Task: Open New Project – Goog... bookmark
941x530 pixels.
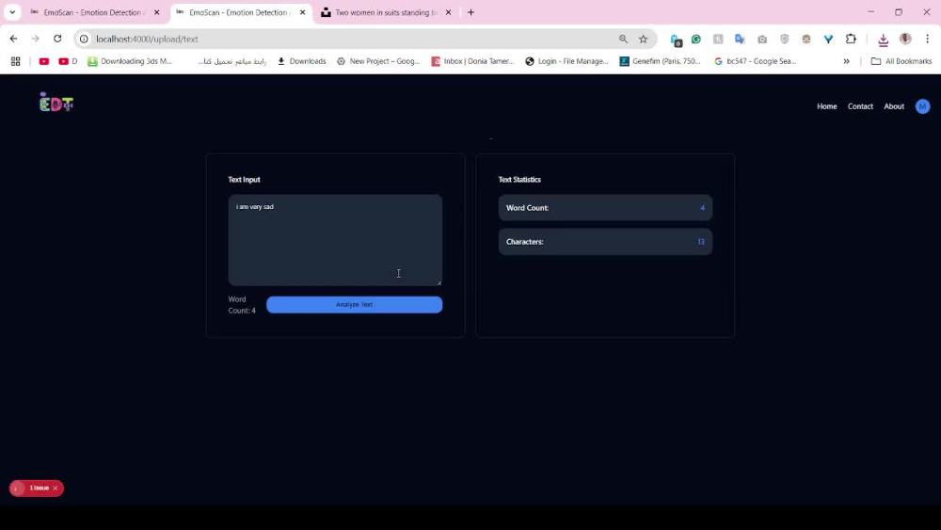Action: (378, 61)
